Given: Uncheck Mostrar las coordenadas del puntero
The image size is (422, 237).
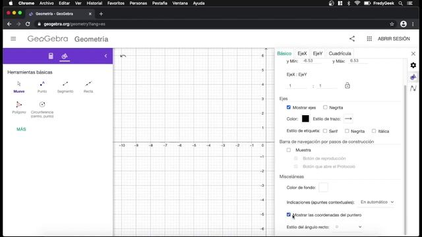Looking at the screenshot, I should coord(289,215).
